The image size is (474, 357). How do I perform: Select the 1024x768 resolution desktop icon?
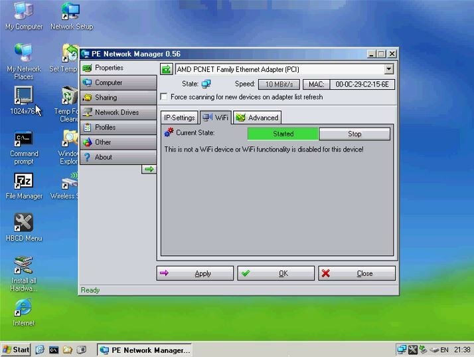(23, 100)
